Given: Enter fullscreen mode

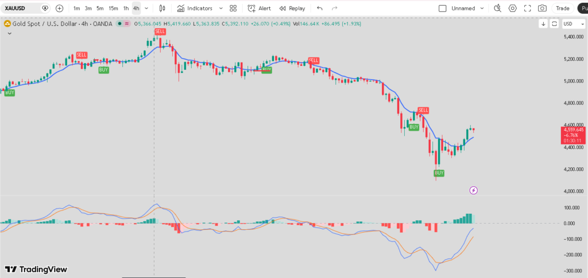Looking at the screenshot, I should click(x=527, y=9).
